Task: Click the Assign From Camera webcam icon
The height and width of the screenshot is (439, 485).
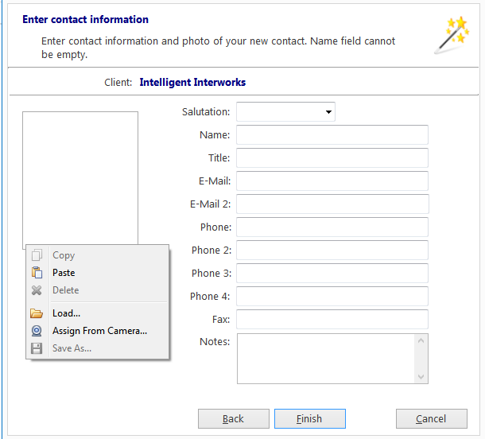Action: point(37,331)
